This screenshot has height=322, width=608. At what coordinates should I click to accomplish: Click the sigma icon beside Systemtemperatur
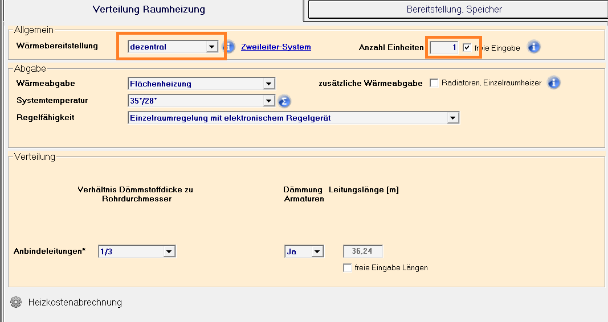tap(285, 101)
